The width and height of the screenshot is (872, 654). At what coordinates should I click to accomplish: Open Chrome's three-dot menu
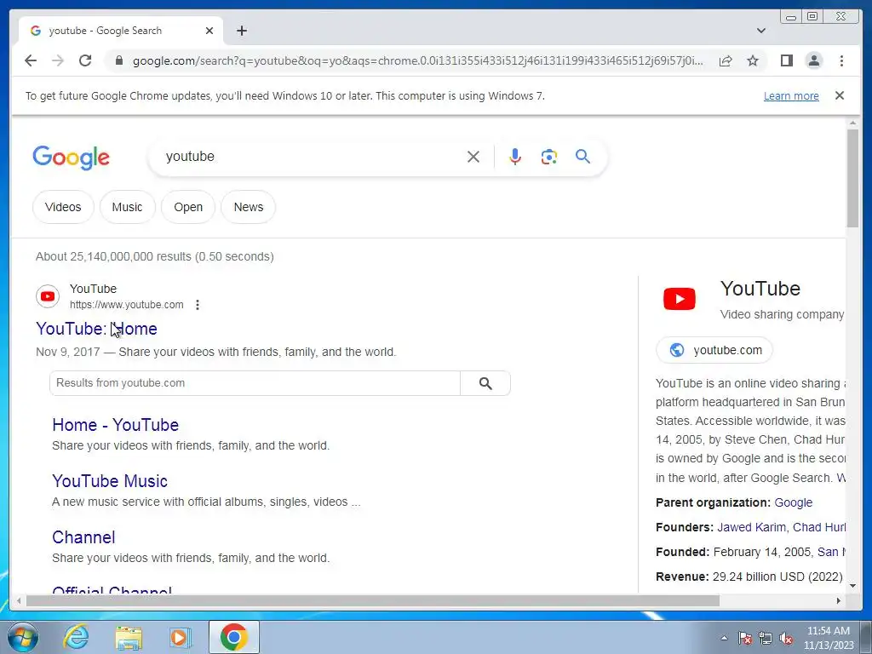(x=841, y=60)
